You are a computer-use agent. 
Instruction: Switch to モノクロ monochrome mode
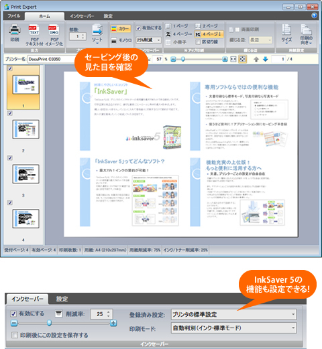point(121,40)
